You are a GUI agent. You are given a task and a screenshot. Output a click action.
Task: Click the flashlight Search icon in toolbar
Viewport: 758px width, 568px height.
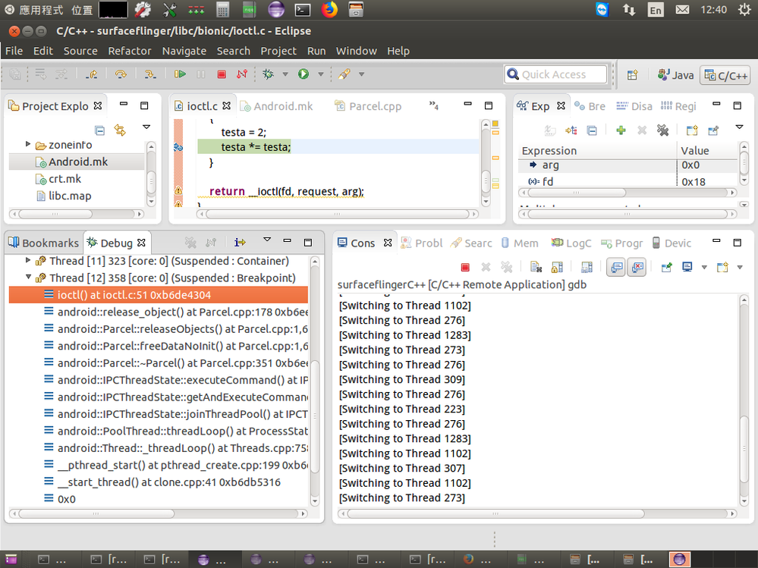[344, 74]
